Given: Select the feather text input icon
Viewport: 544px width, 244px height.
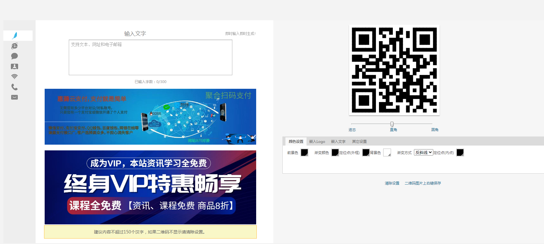Looking at the screenshot, I should 14,36.
